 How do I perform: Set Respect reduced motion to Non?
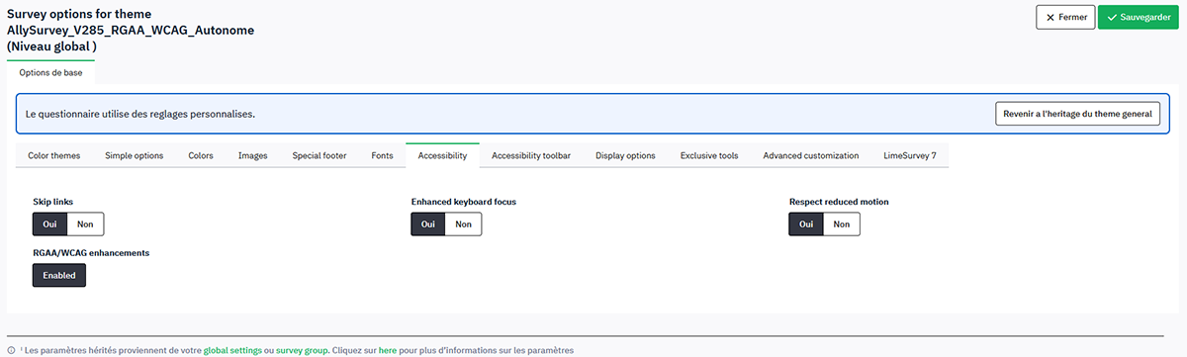841,224
